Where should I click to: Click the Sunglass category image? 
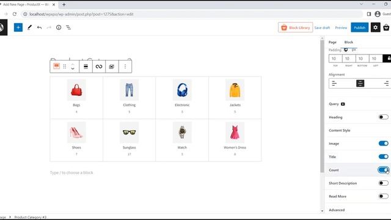(129, 133)
